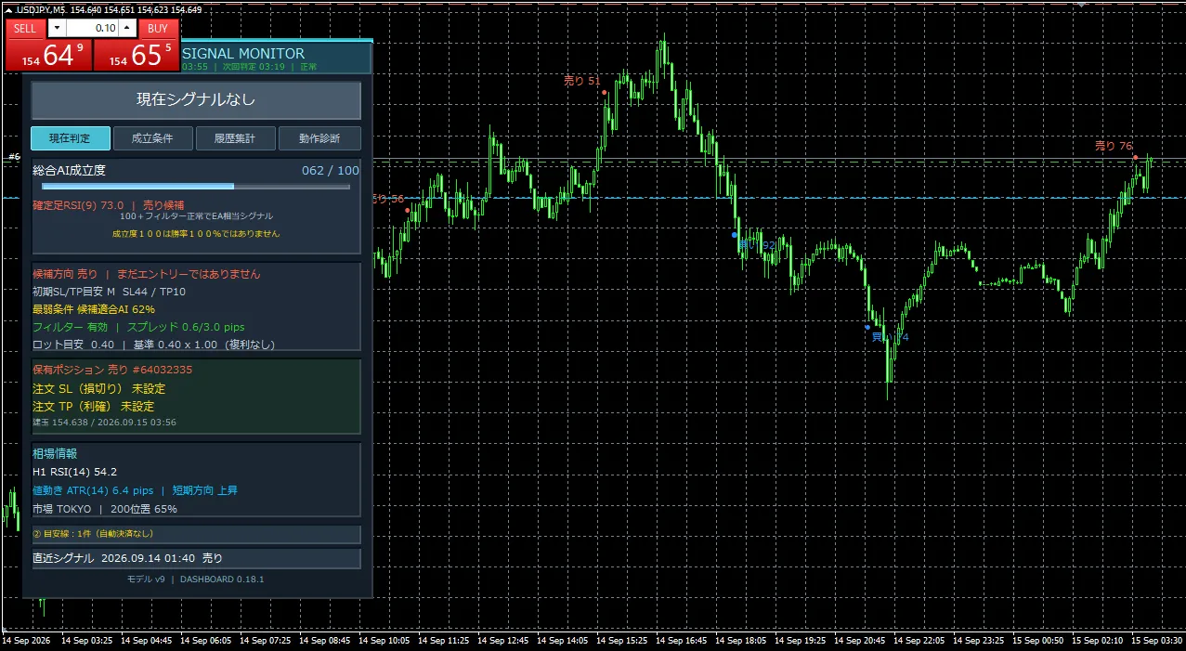
Task: Switch to the 成立条件 tab
Action: [x=153, y=138]
